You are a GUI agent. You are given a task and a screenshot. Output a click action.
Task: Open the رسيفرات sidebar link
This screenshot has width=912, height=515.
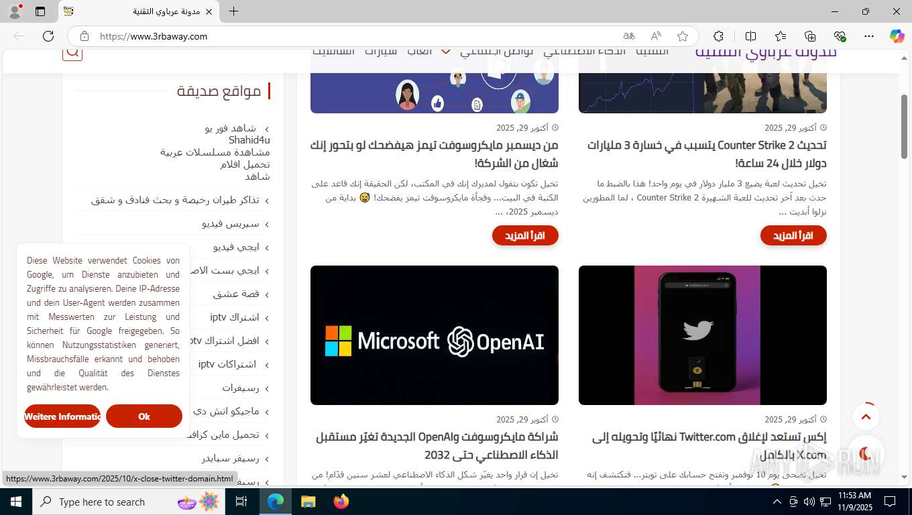point(241,388)
